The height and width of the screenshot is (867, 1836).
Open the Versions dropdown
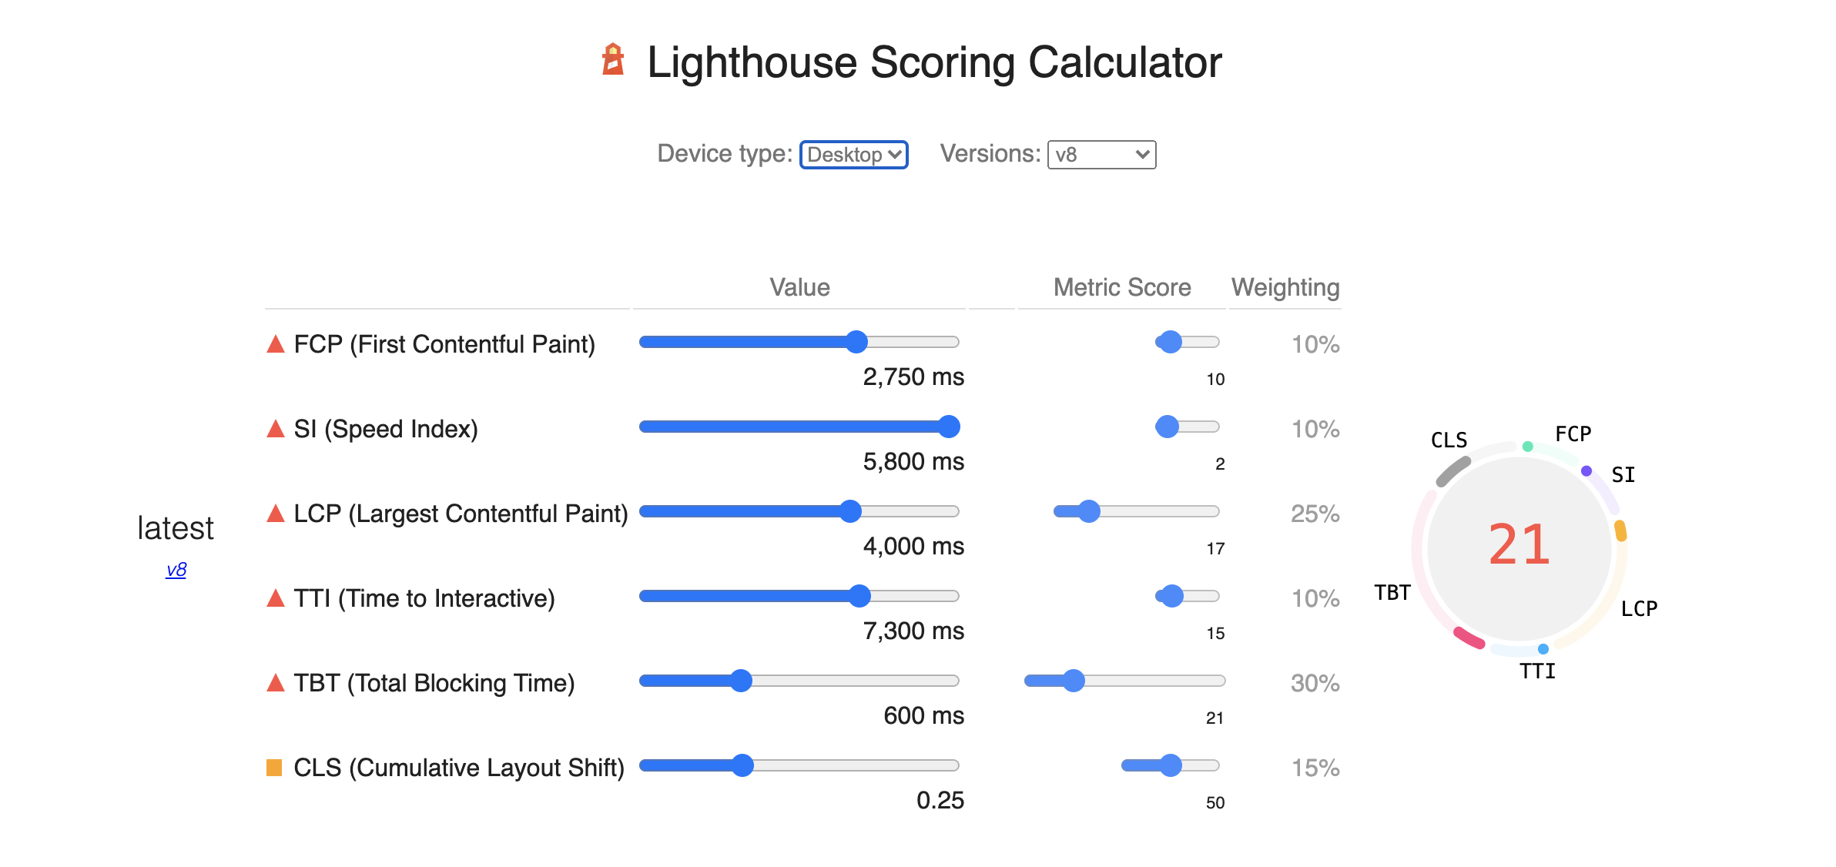click(1101, 155)
